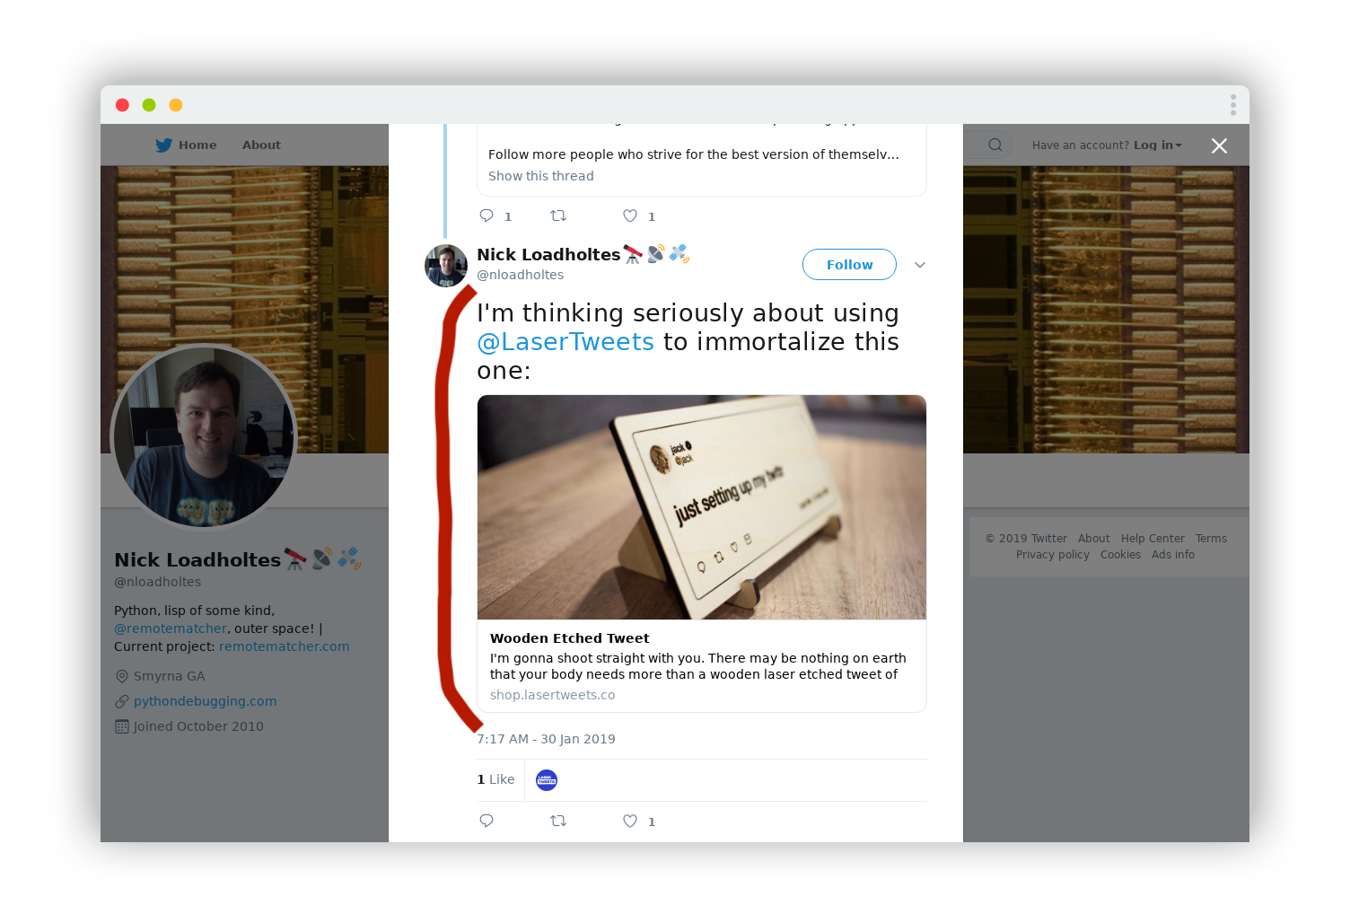Open the Terms footer link
The height and width of the screenshot is (914, 1350).
tap(1211, 539)
